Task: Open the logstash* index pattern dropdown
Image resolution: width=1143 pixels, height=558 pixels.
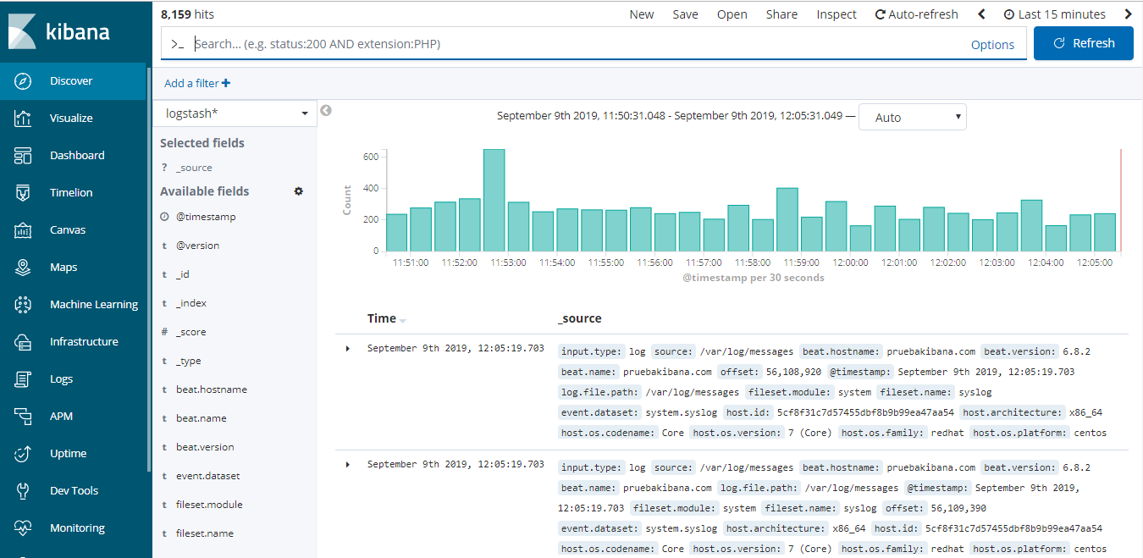Action: coord(235,113)
